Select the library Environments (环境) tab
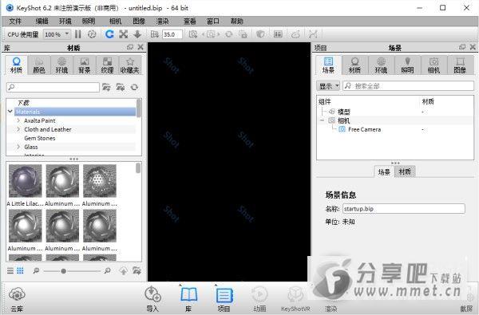 (61, 65)
